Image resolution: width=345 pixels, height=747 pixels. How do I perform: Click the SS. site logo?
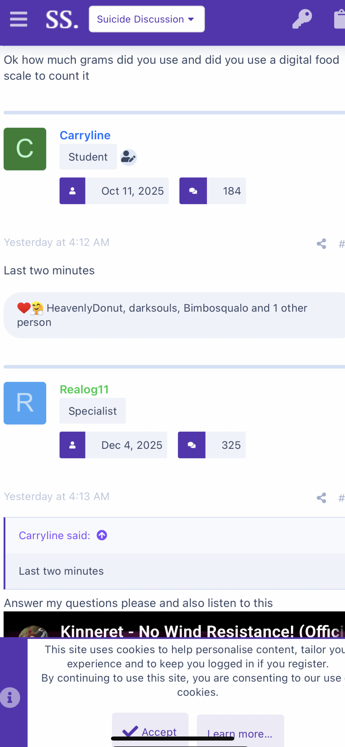click(x=62, y=20)
